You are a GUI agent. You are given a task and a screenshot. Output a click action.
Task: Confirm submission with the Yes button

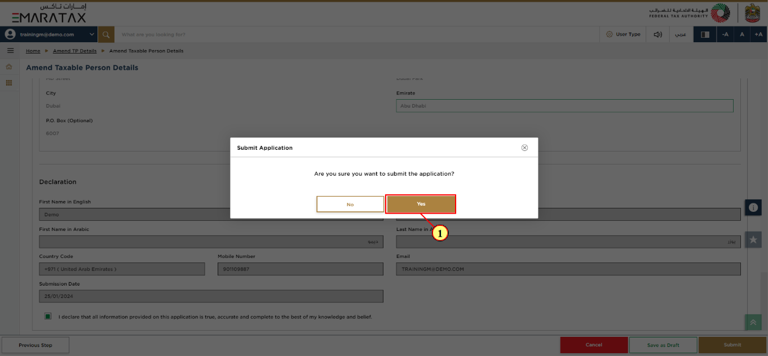tap(421, 204)
